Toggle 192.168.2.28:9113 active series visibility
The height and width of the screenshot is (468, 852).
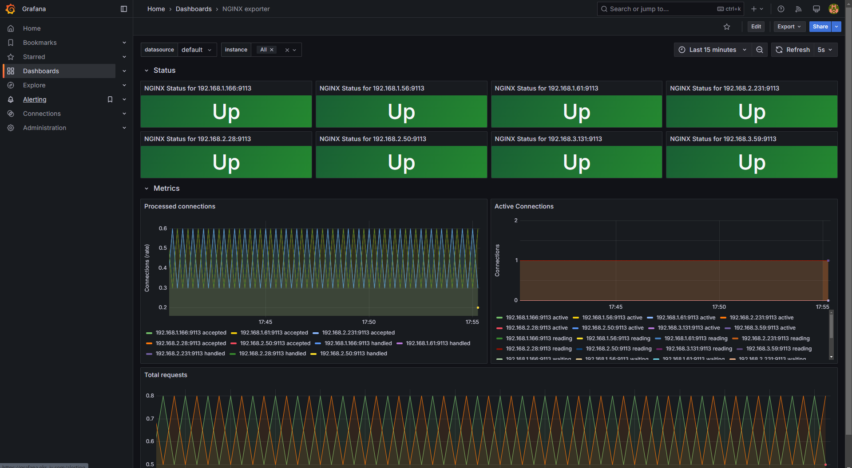pyautogui.click(x=536, y=328)
